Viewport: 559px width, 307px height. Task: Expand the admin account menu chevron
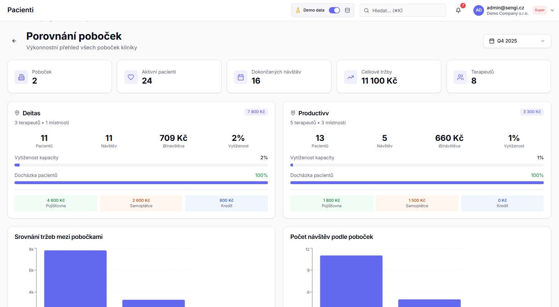[x=552, y=10]
